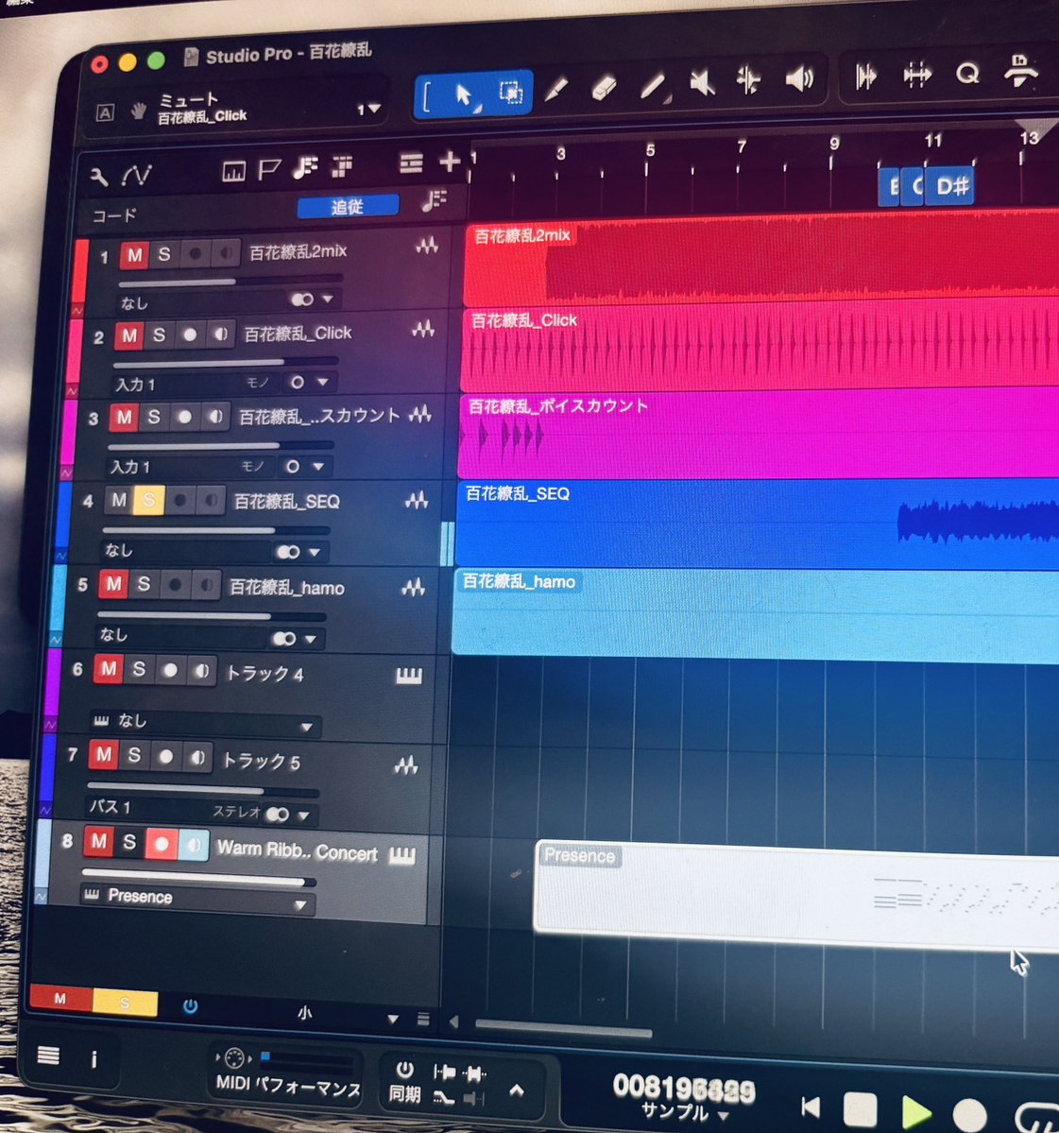Open the track list icon
The height and width of the screenshot is (1133, 1059).
coord(411,163)
